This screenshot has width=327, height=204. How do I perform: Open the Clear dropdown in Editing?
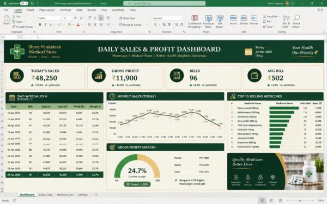pyautogui.click(x=269, y=27)
